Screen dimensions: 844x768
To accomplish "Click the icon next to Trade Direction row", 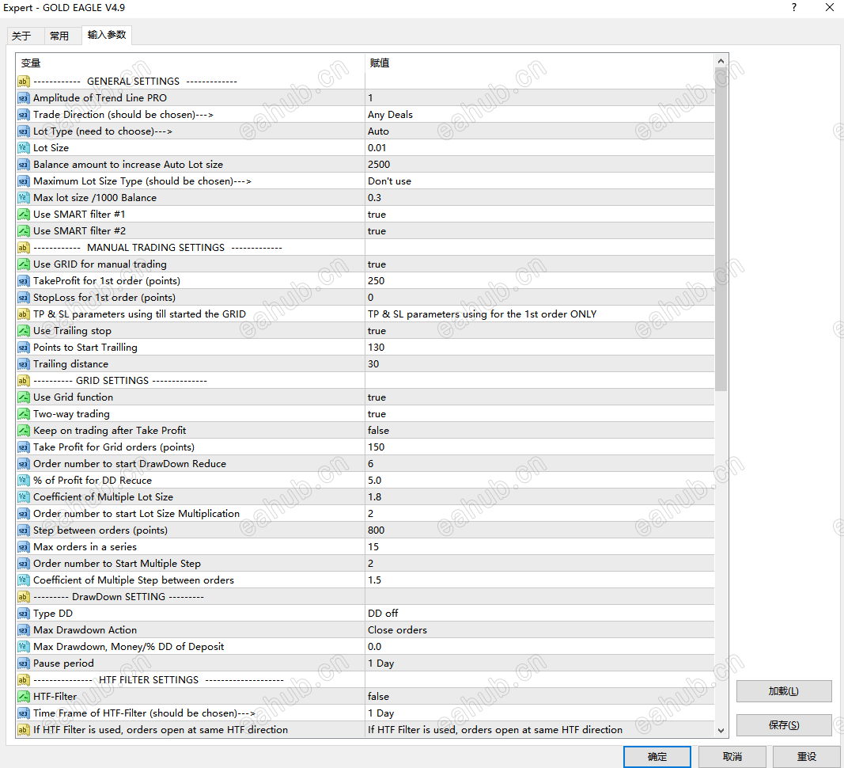I will (x=23, y=115).
